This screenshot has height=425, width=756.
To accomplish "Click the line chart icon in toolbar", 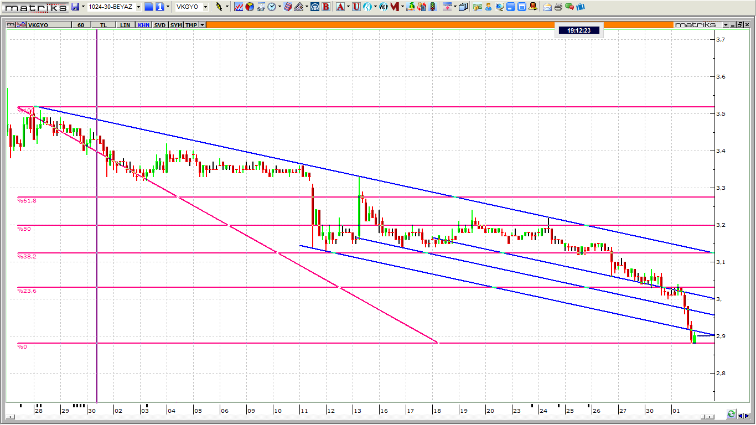I will tap(239, 7).
